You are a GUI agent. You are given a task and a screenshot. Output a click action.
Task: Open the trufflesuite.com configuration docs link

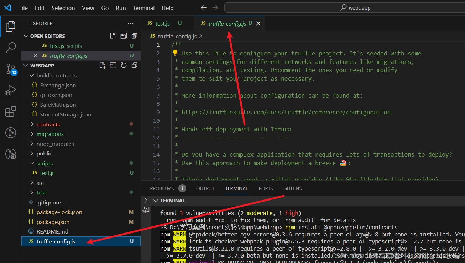286,112
